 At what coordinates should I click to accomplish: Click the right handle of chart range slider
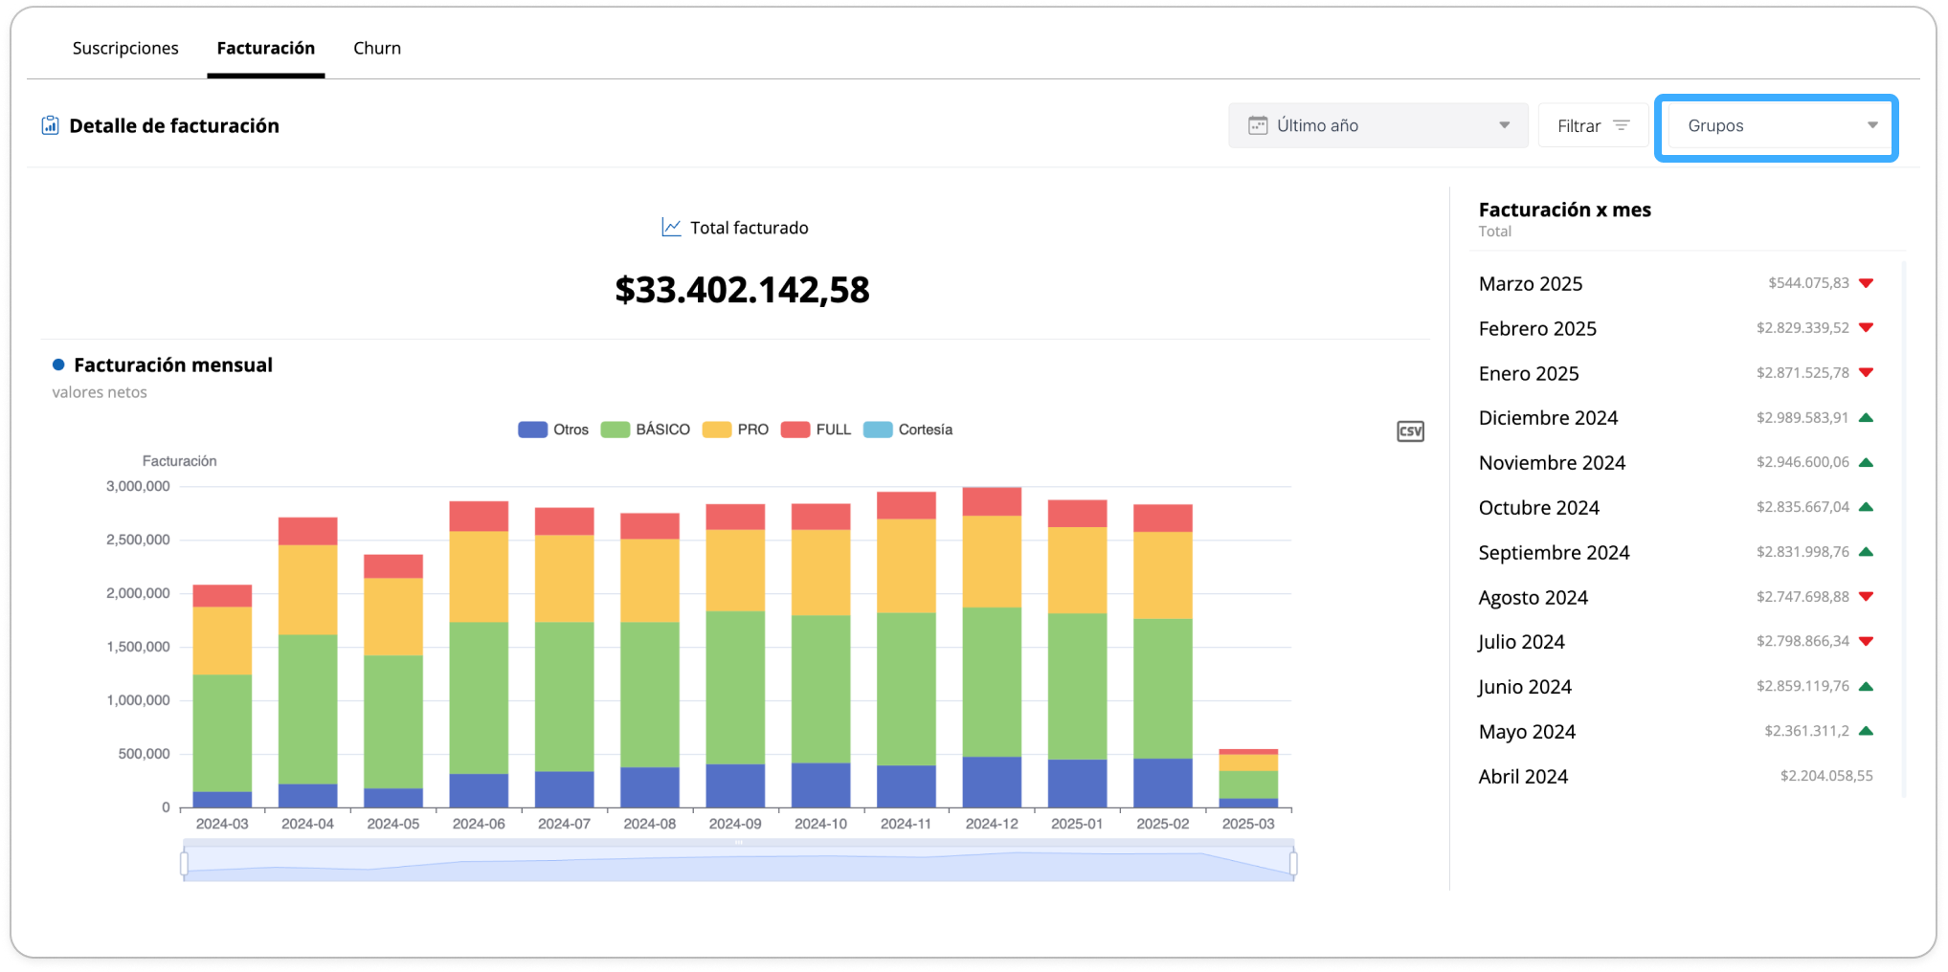tap(1293, 864)
